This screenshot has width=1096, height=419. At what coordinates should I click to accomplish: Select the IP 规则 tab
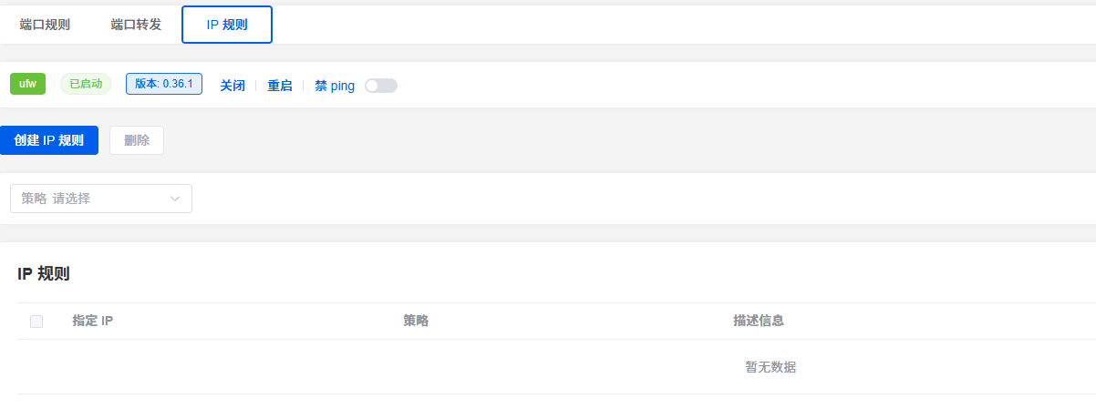(x=227, y=25)
